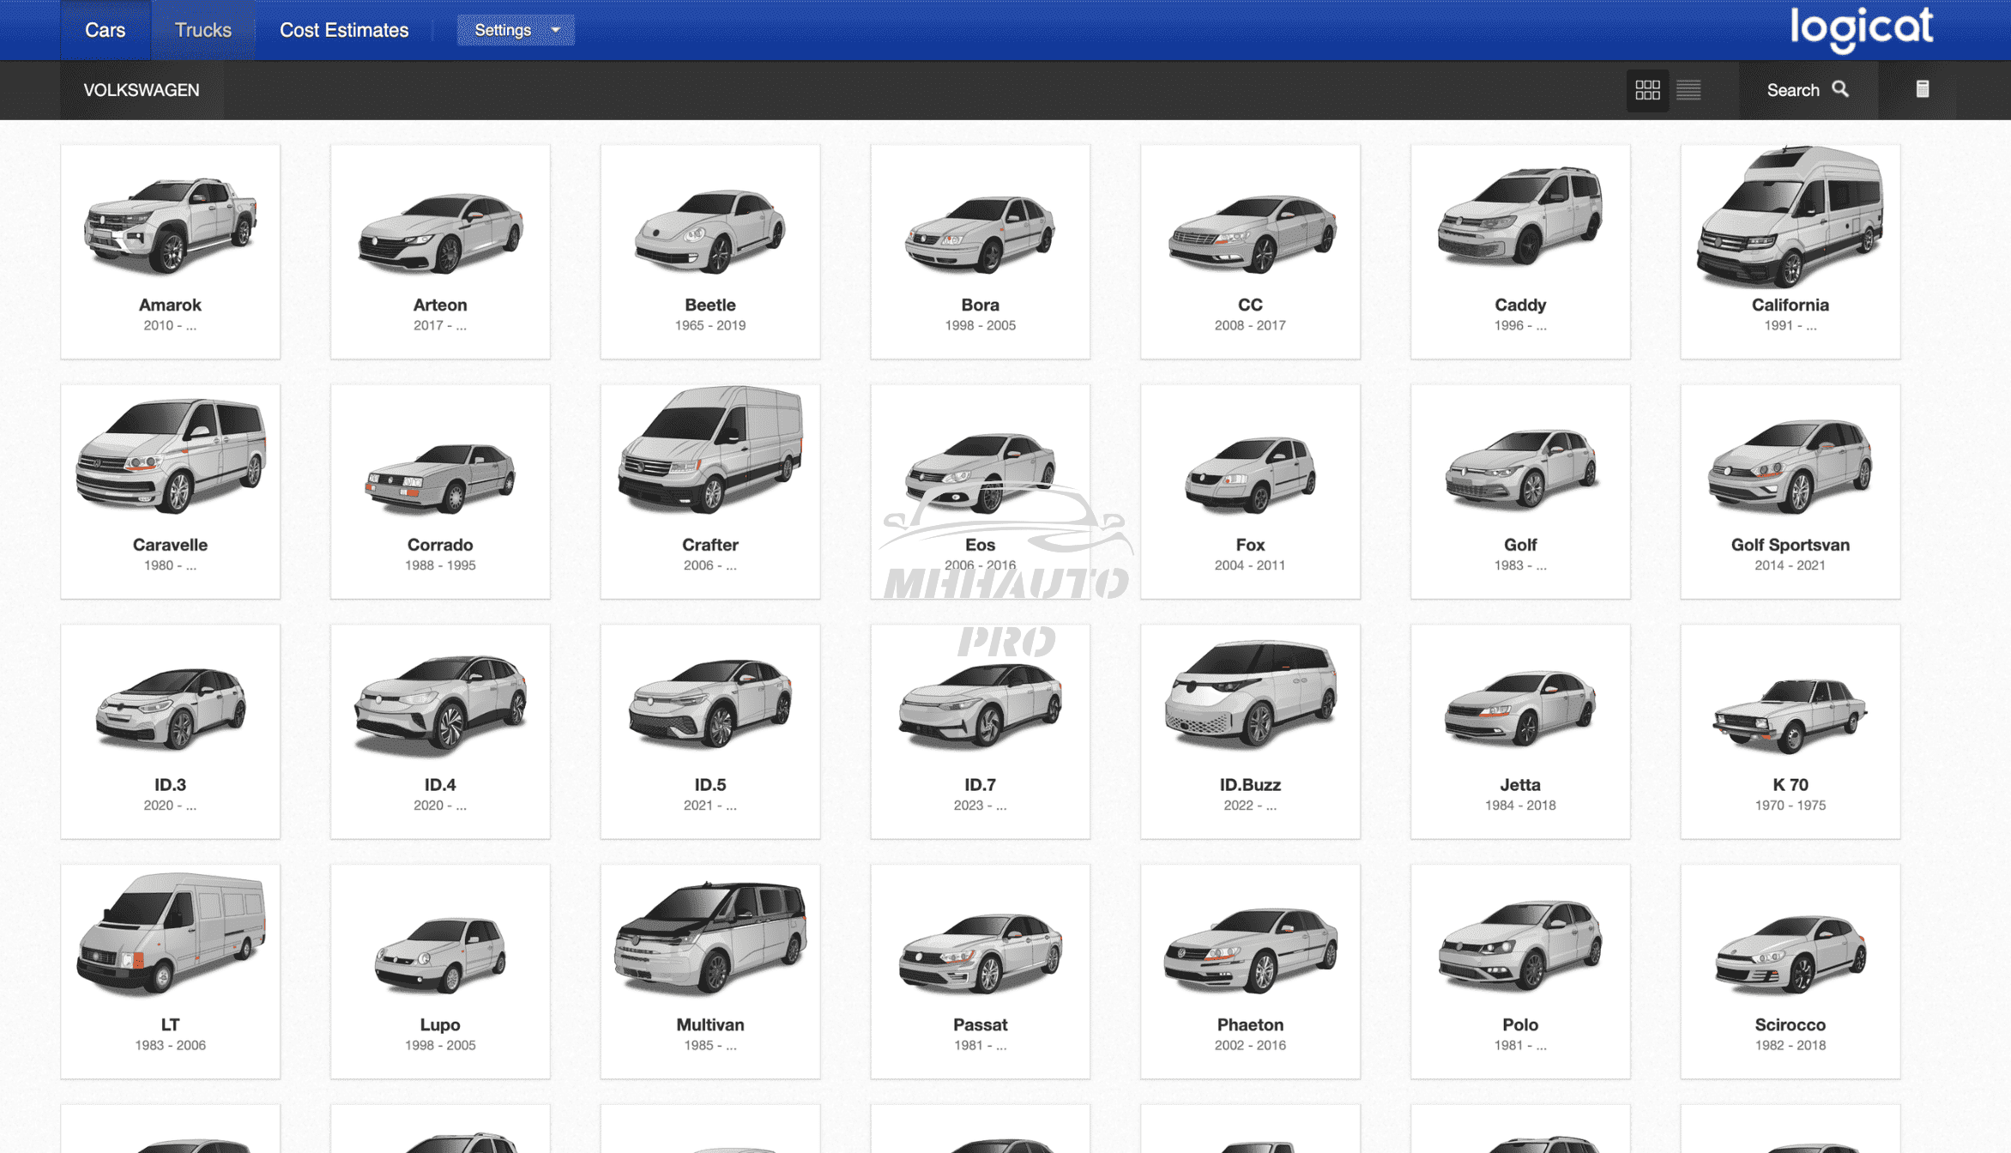The height and width of the screenshot is (1153, 2011).
Task: Click the VOLKSWAGEN breadcrumb
Action: (x=142, y=90)
